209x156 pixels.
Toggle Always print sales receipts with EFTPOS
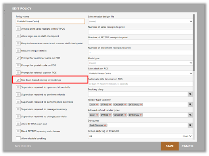tap(18, 29)
